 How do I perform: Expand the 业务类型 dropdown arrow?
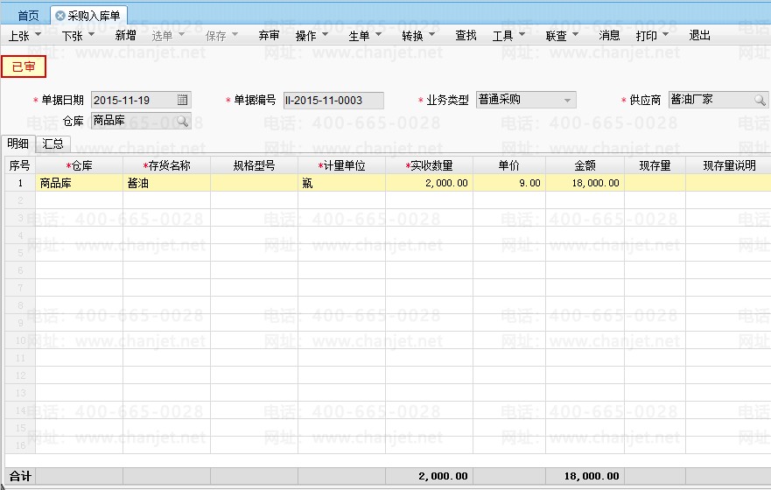point(567,101)
